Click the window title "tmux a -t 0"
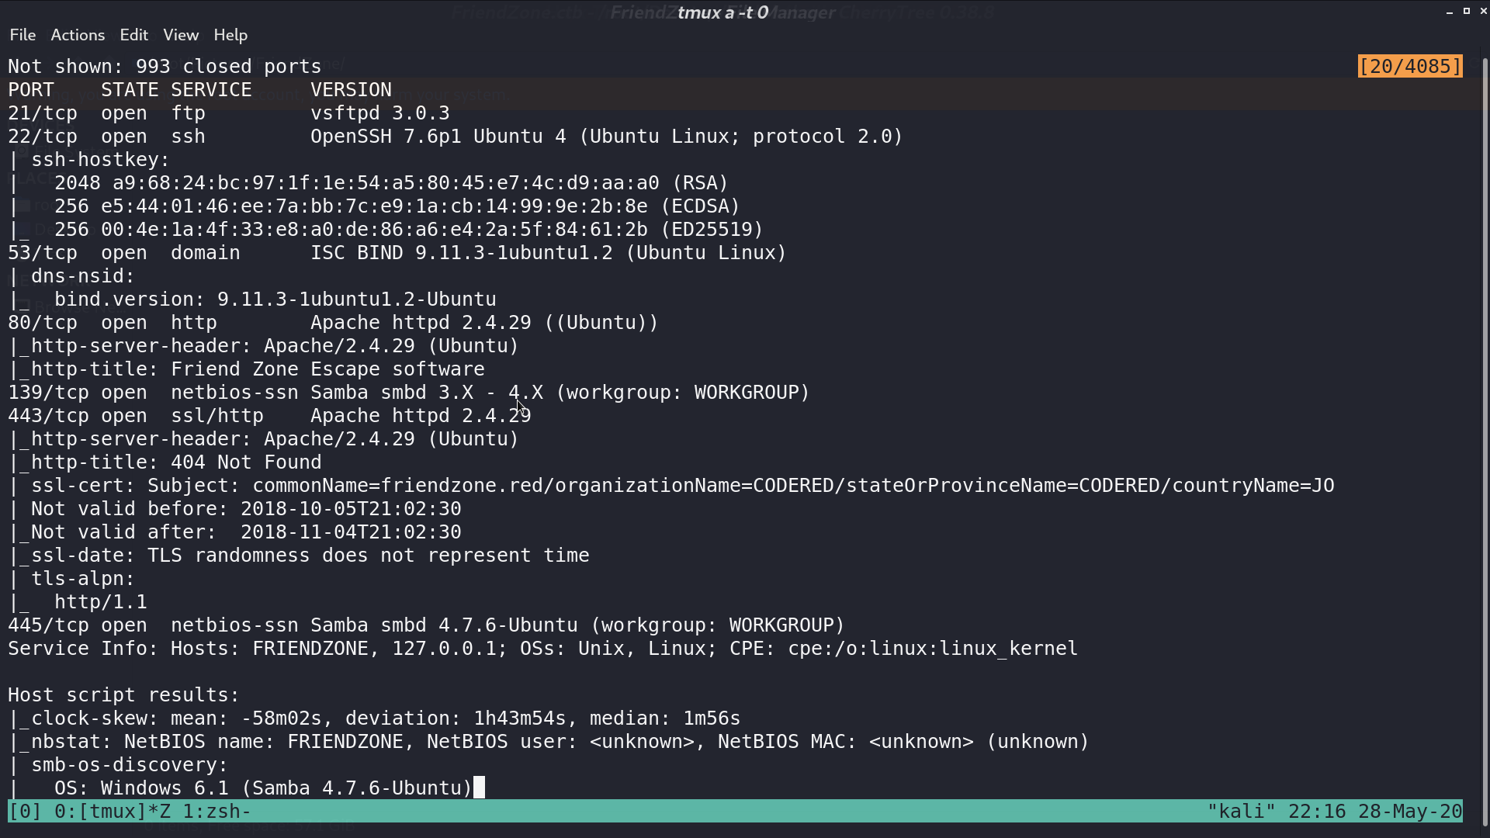 pyautogui.click(x=722, y=12)
